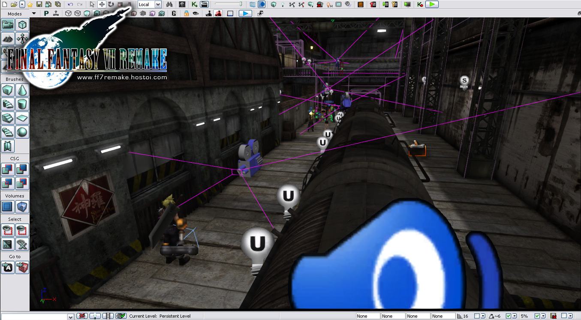
Task: Toggle the viewport lock icon
Action: coord(186,14)
